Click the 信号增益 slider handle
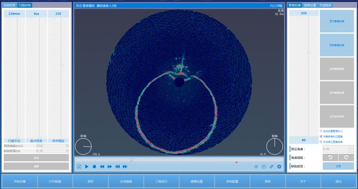The height and width of the screenshot is (189, 358). click(x=61, y=65)
